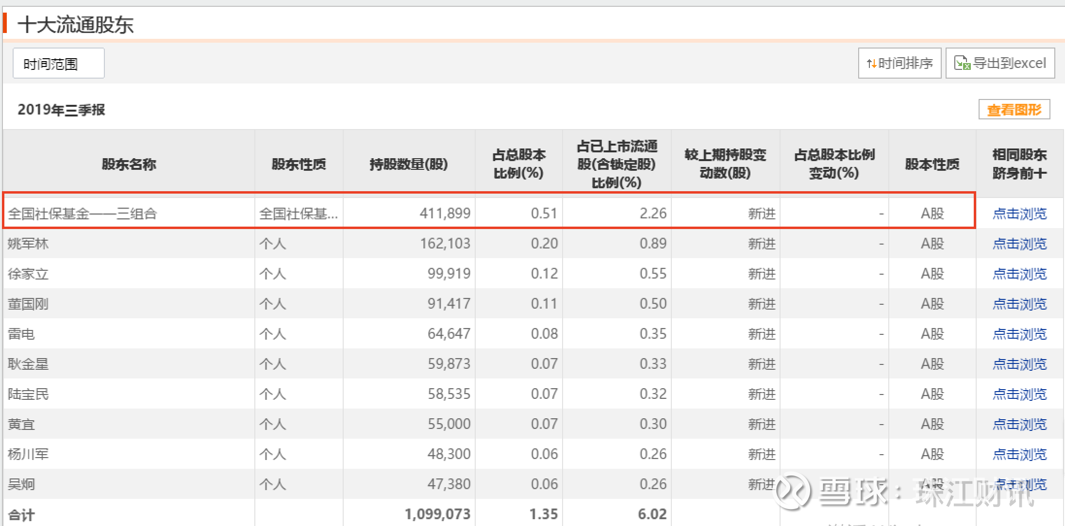Click the 股东性质 column header
The image size is (1065, 526).
[x=299, y=164]
